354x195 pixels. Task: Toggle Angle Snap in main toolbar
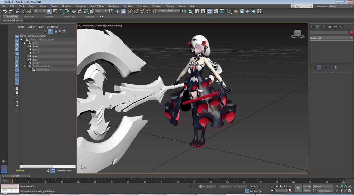click(x=136, y=11)
